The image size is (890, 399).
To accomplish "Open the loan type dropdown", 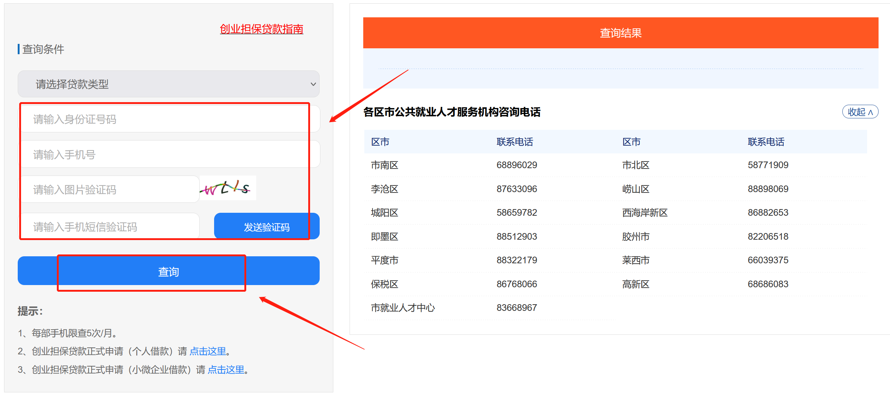I will click(x=168, y=84).
